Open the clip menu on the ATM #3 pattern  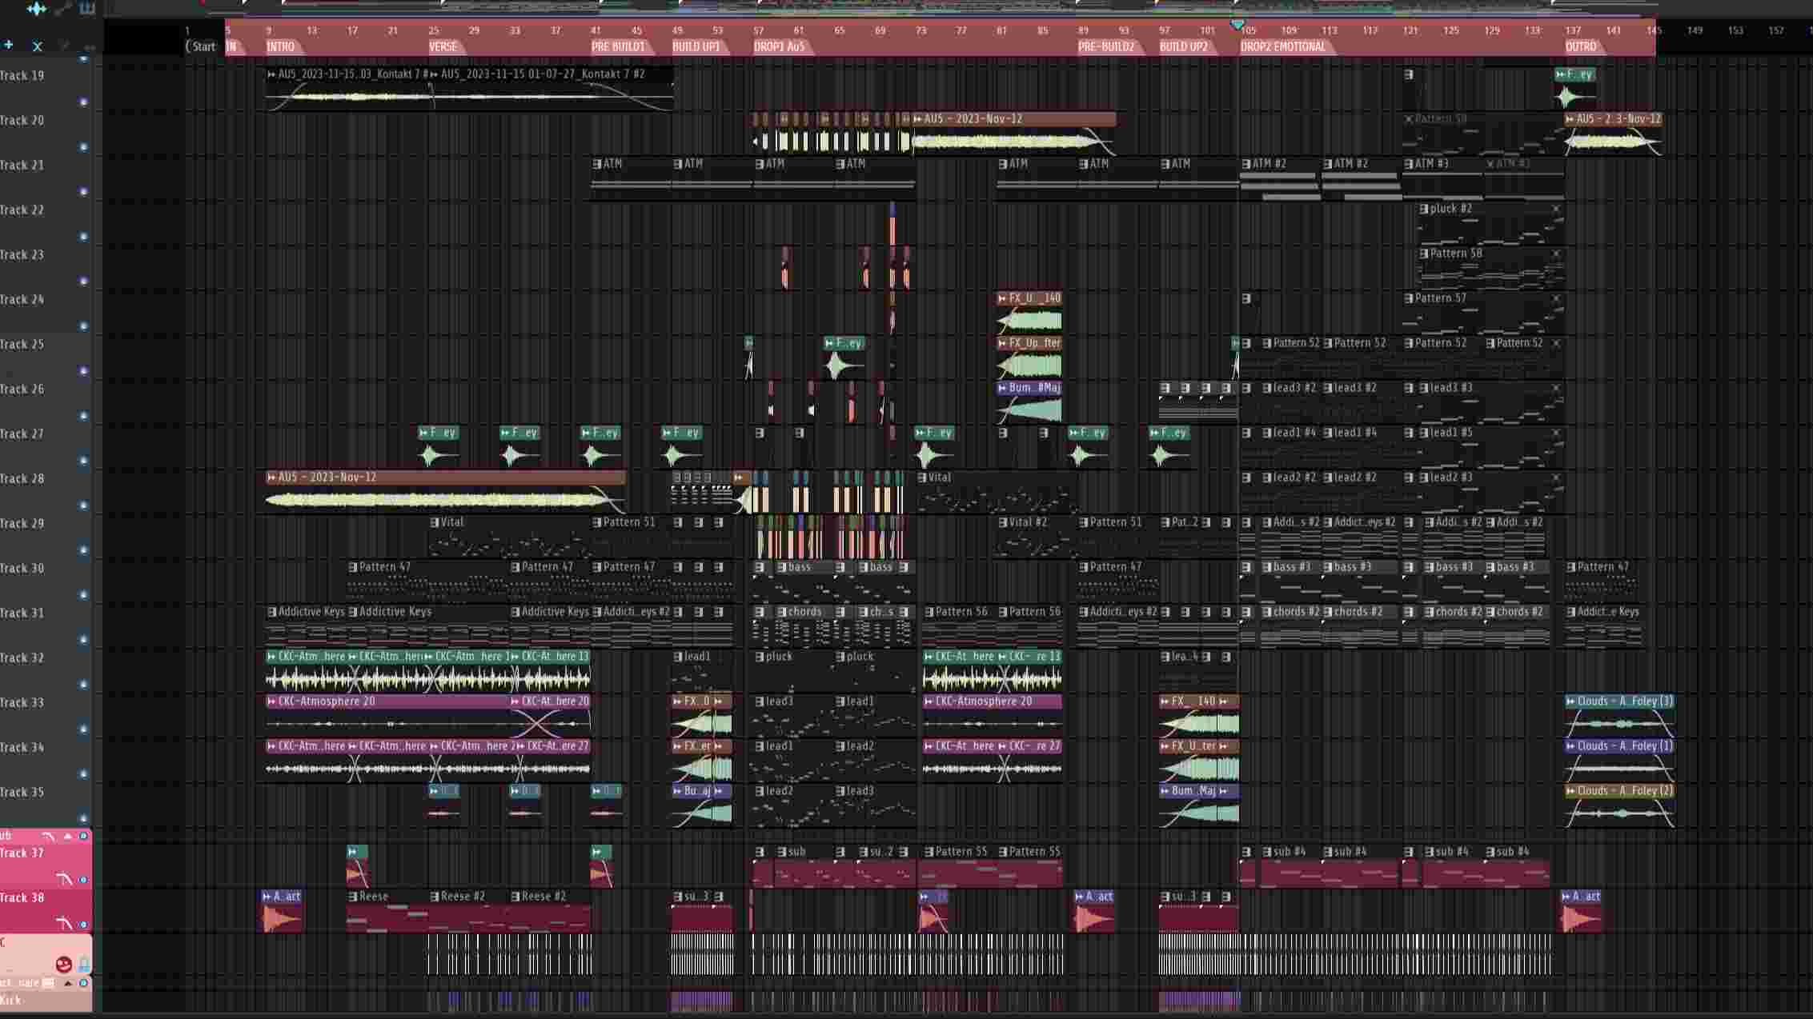click(x=1409, y=164)
